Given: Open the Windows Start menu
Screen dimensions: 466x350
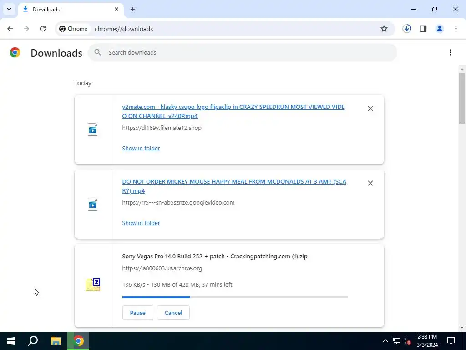Looking at the screenshot, I should [11, 341].
